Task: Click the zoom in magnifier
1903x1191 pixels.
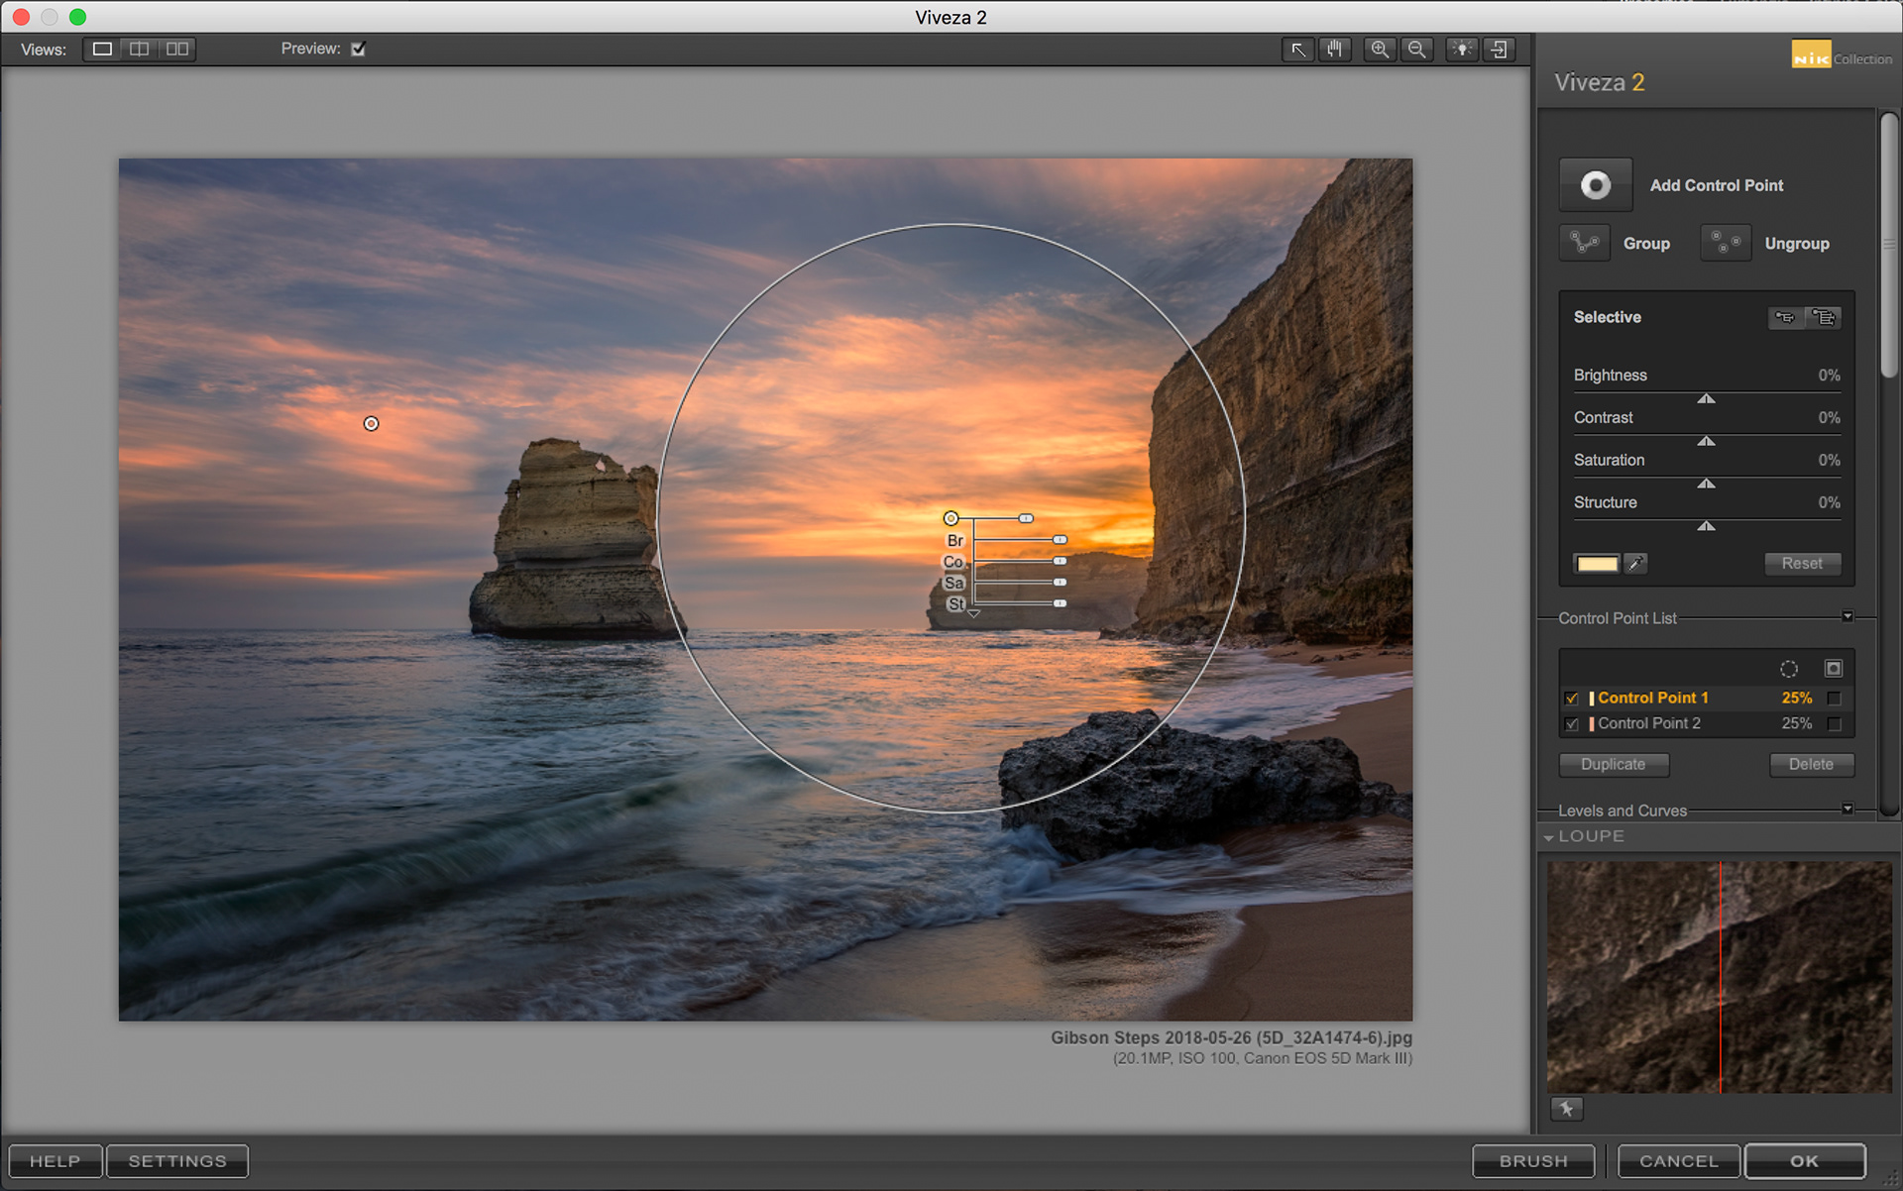Action: (x=1379, y=50)
